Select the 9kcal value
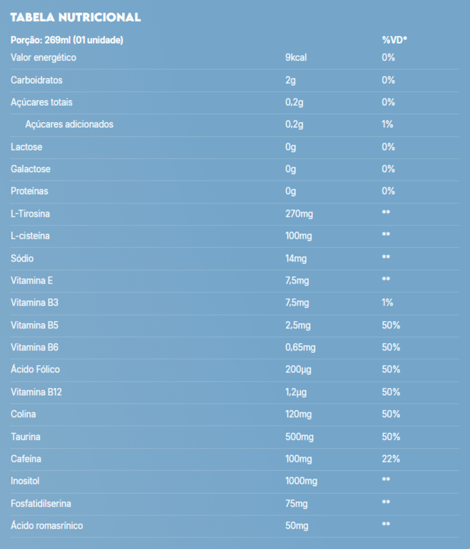470x549 pixels. [296, 58]
